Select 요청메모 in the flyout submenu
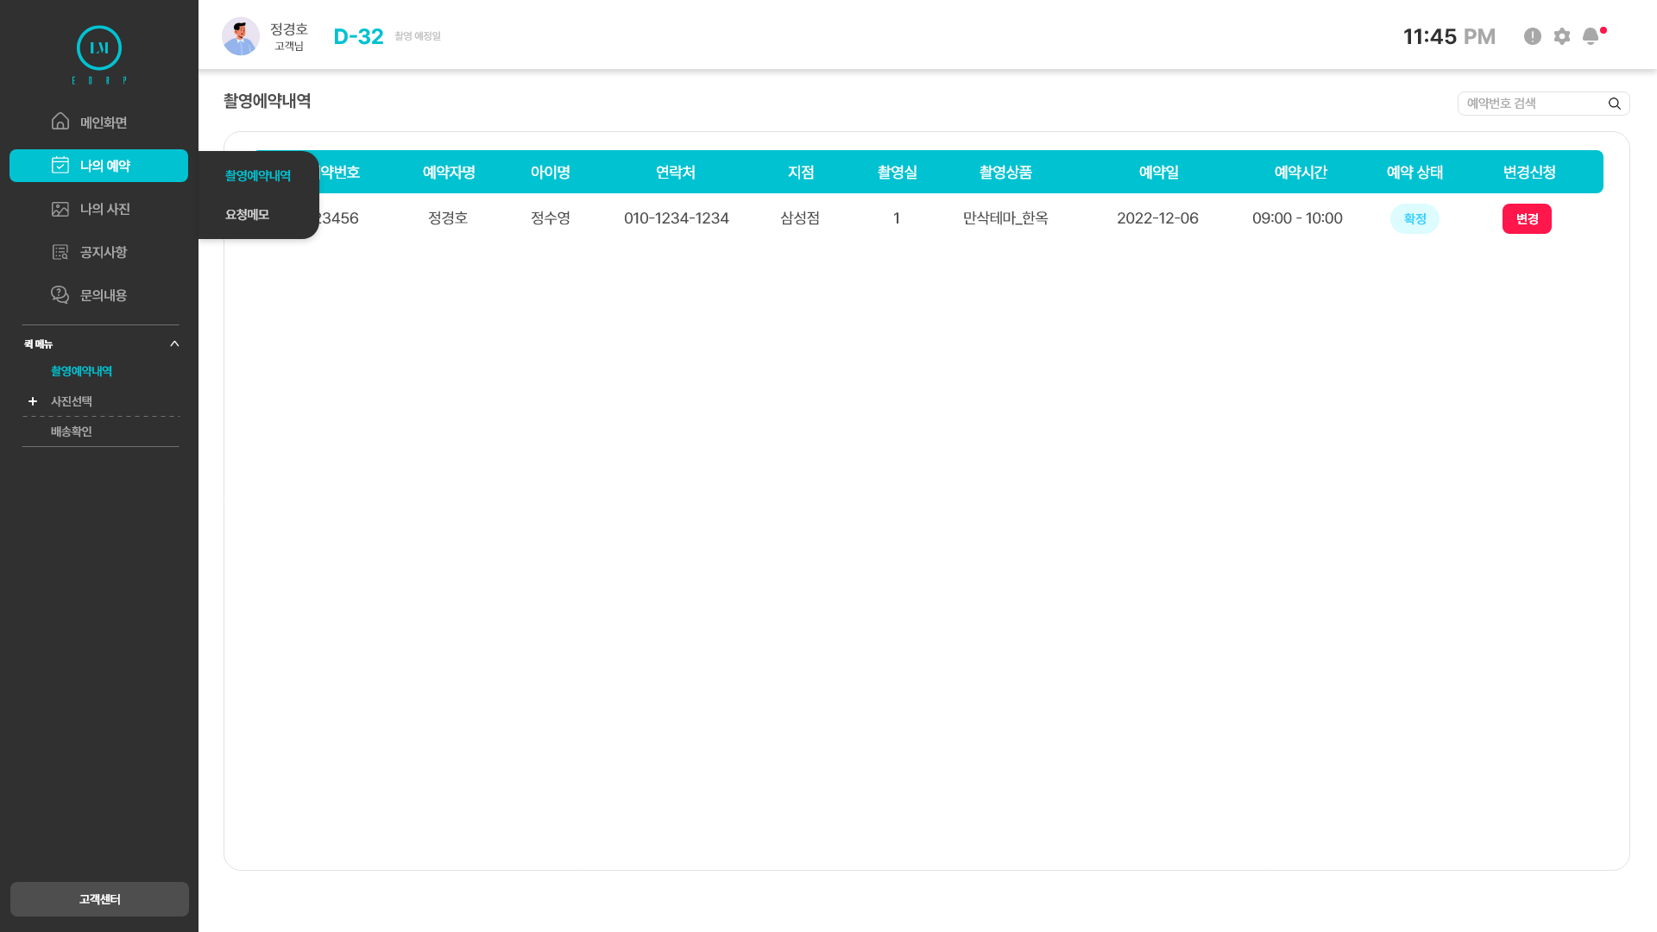 click(248, 214)
